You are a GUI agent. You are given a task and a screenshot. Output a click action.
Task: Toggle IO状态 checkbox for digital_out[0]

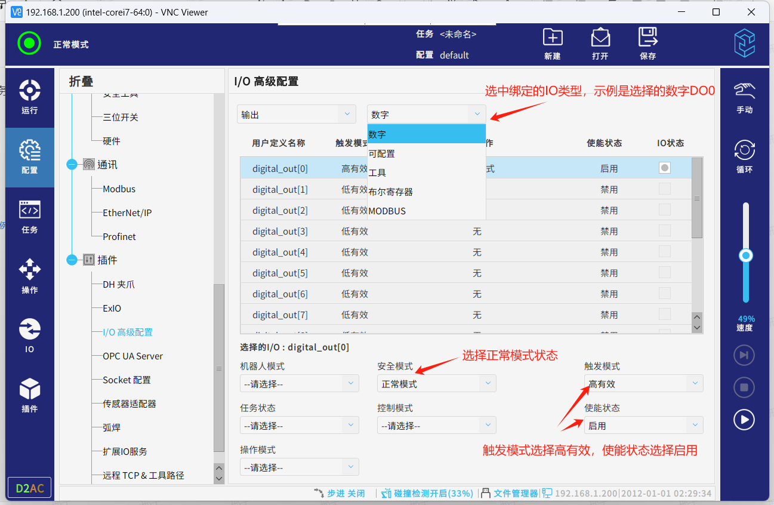pyautogui.click(x=664, y=168)
